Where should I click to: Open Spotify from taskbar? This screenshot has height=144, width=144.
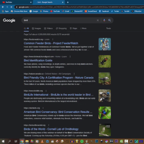click(82, 141)
